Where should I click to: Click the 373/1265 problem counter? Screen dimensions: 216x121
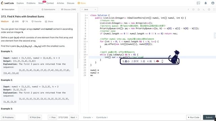(x=63, y=117)
